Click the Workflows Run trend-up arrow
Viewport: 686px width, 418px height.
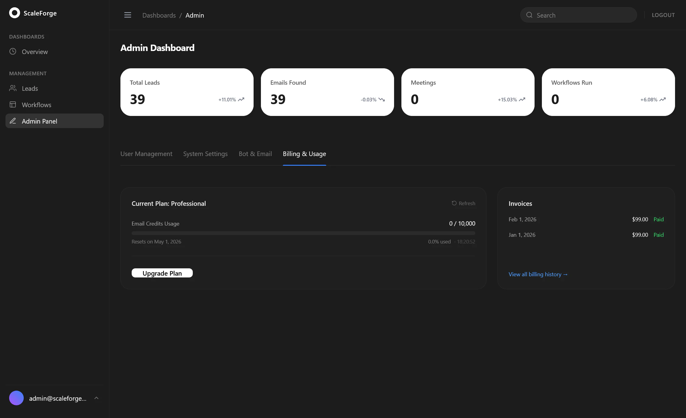click(663, 100)
